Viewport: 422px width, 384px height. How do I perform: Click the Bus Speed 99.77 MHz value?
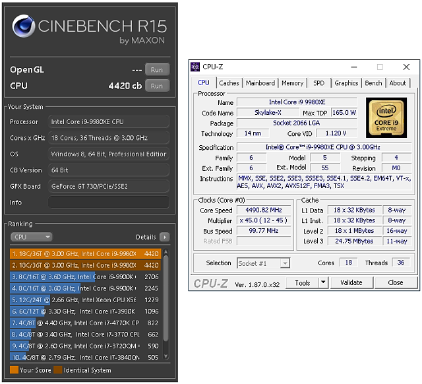pos(264,231)
